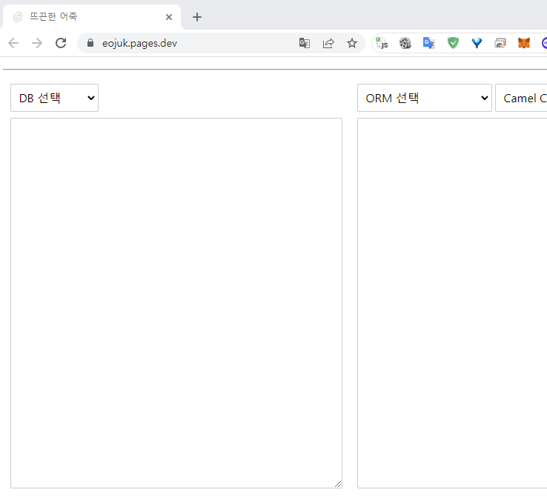The image size is (547, 501).
Task: Go back to the previous page
Action: [13, 43]
